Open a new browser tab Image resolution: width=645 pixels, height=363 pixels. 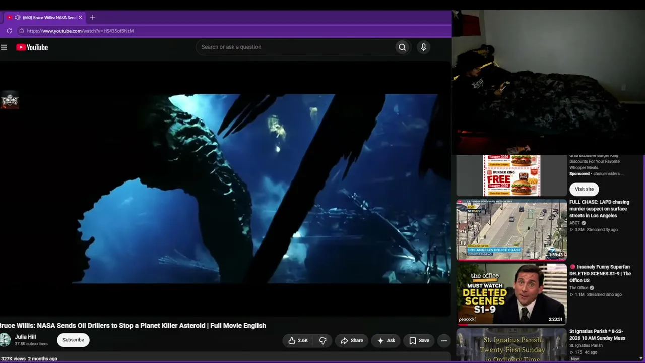92,17
